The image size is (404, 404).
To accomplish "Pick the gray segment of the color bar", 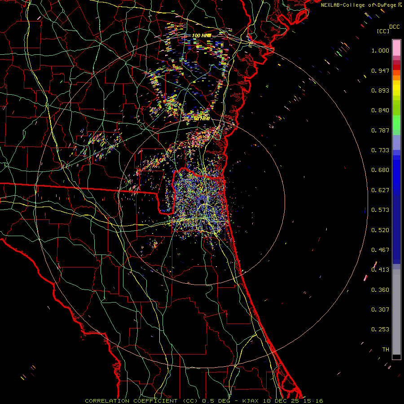I will coord(396,312).
